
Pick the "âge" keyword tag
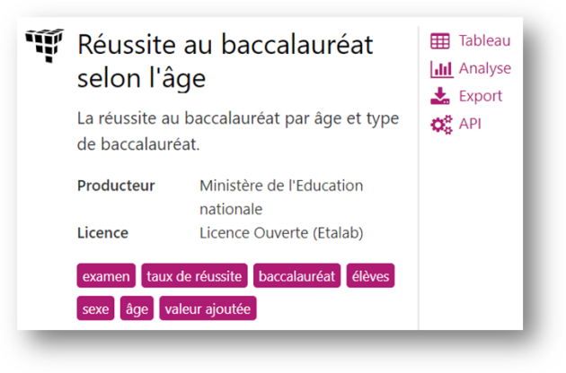(x=137, y=309)
